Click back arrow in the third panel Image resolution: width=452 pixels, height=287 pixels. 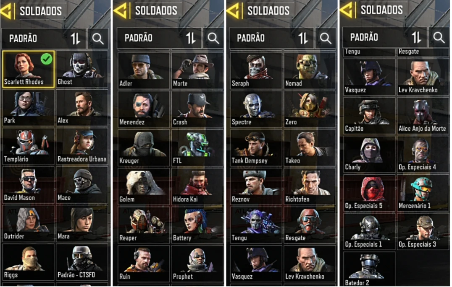coord(234,10)
